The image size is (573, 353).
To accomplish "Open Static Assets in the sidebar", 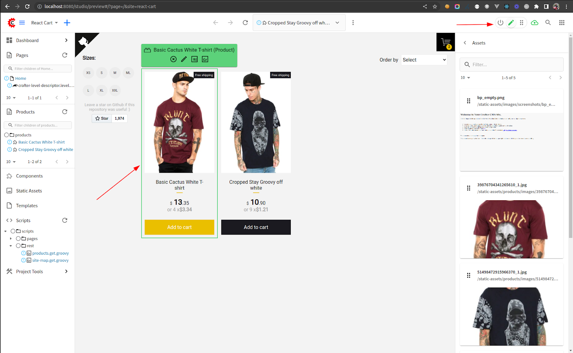I will [x=29, y=191].
